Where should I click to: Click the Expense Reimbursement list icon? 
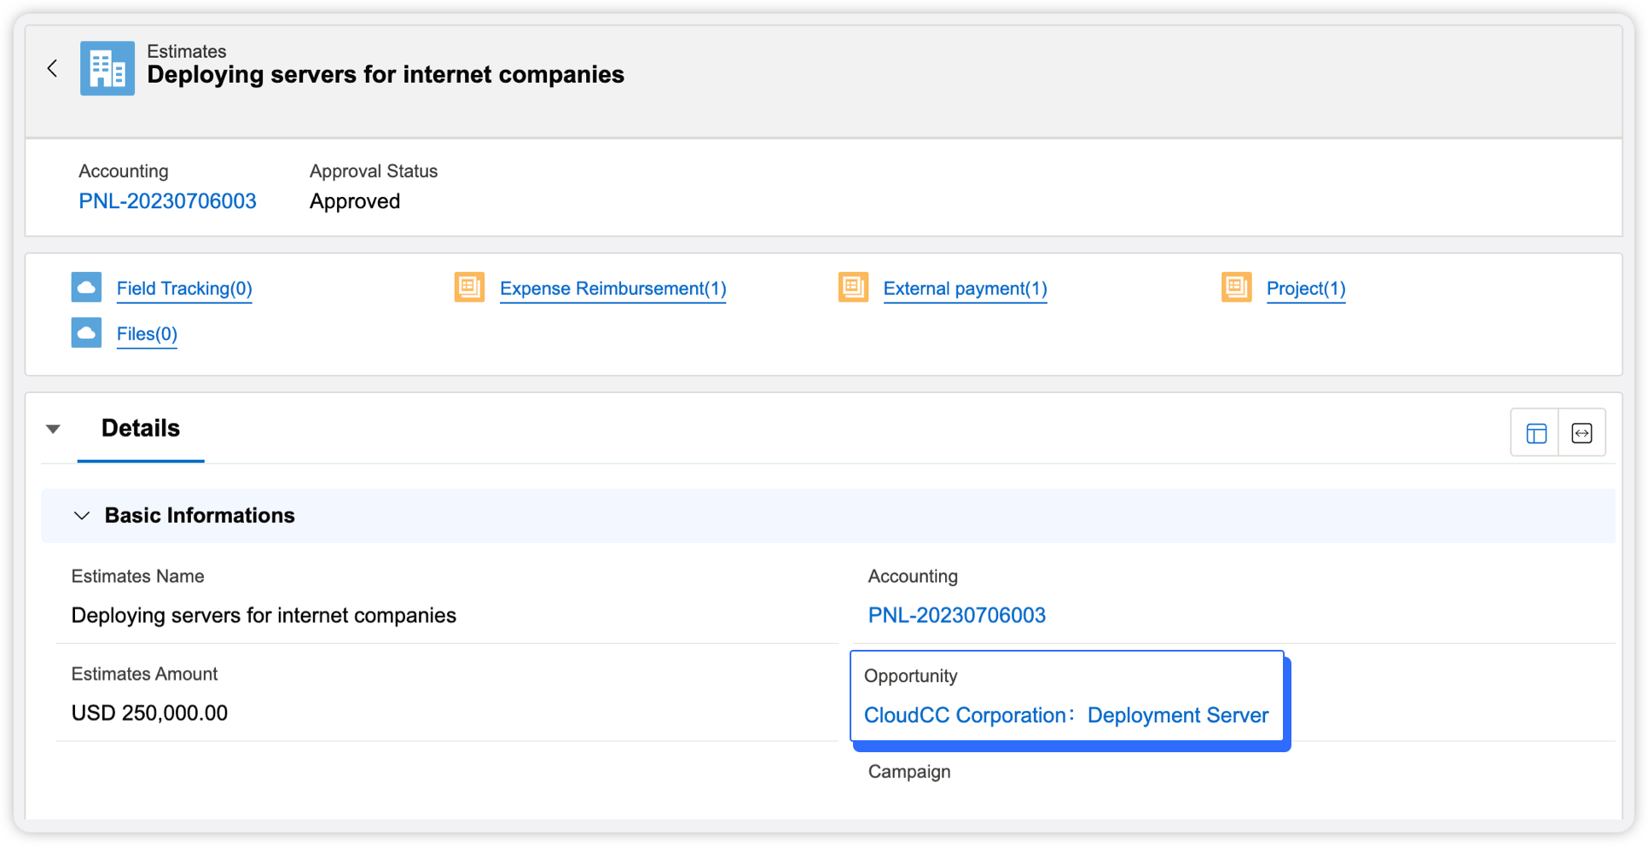coord(469,287)
